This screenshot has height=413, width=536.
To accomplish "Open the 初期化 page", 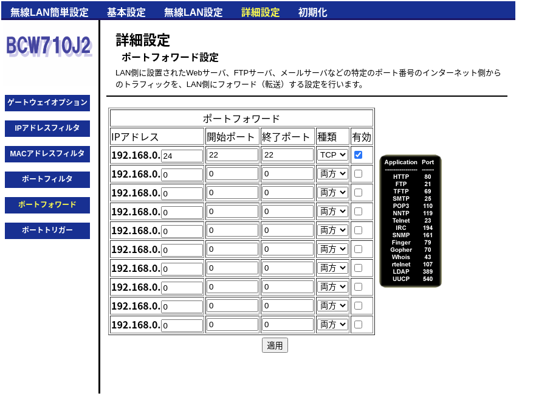I will 312,11.
